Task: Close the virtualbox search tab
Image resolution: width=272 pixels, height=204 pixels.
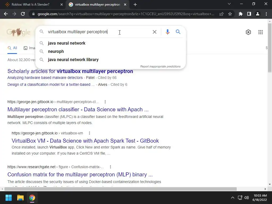Action: pos(125,5)
